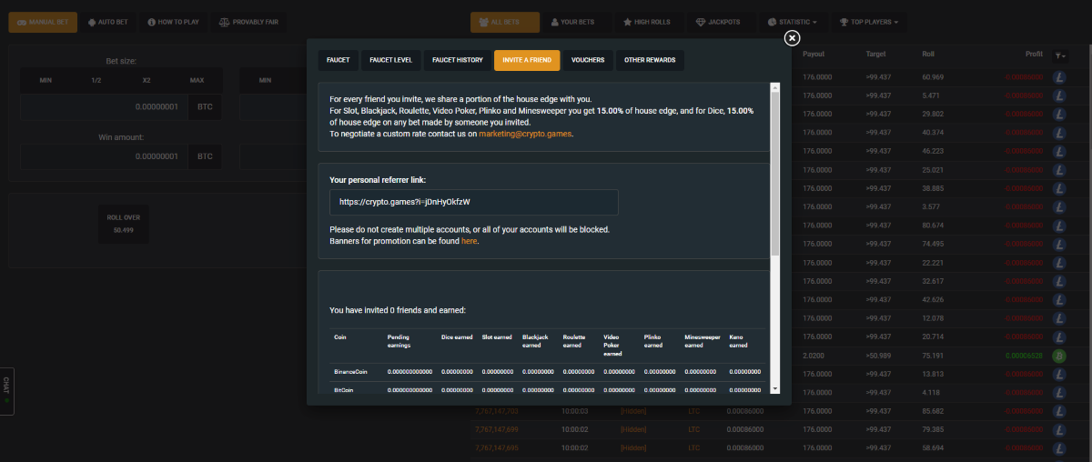This screenshot has width=1092, height=462.
Task: Click the dialog scrollbar up arrow
Action: (775, 88)
